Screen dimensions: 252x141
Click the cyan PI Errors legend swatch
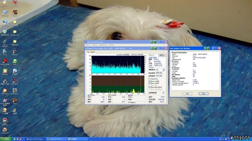pyautogui.click(x=88, y=95)
